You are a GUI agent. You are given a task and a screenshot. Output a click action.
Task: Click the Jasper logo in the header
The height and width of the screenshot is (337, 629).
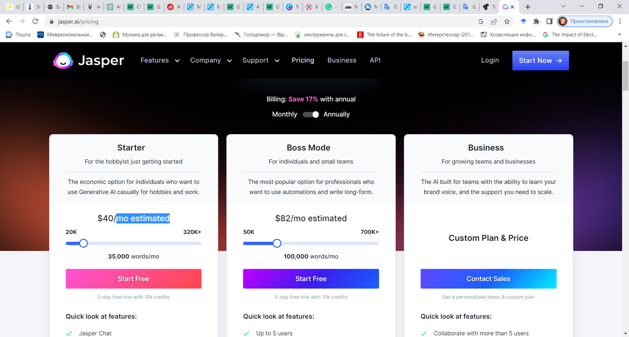point(88,61)
